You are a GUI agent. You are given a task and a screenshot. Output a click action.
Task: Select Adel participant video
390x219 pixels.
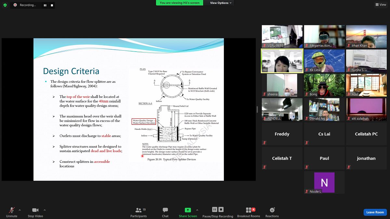tap(366, 85)
